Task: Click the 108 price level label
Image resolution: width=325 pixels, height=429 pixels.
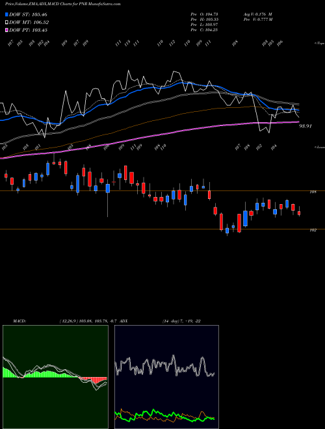Action: (x=313, y=192)
